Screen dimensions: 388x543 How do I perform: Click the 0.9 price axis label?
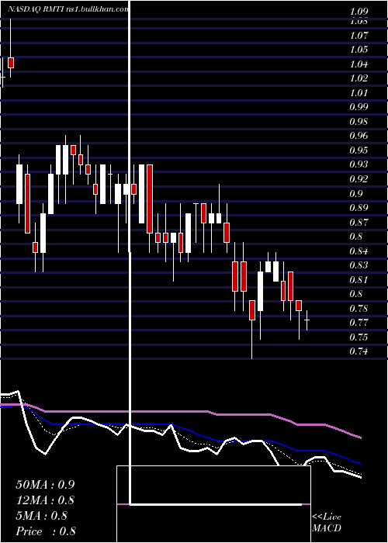[x=356, y=193]
